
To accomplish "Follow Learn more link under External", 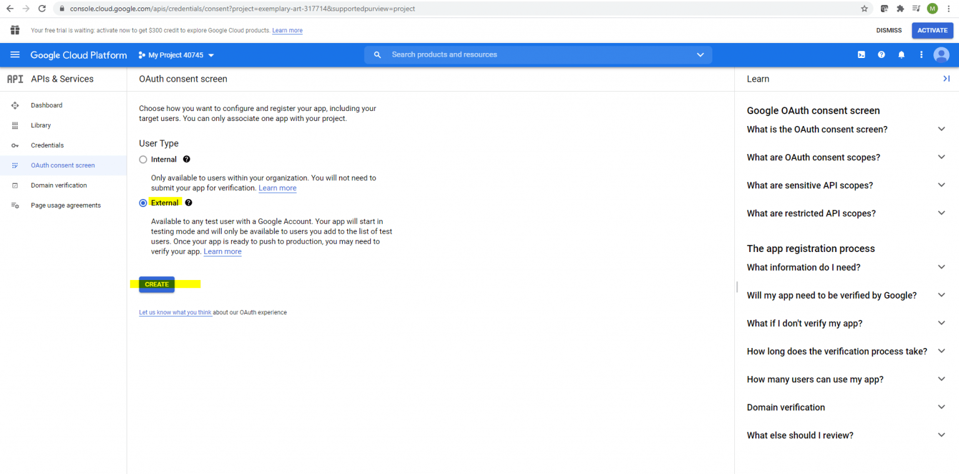I will point(222,251).
